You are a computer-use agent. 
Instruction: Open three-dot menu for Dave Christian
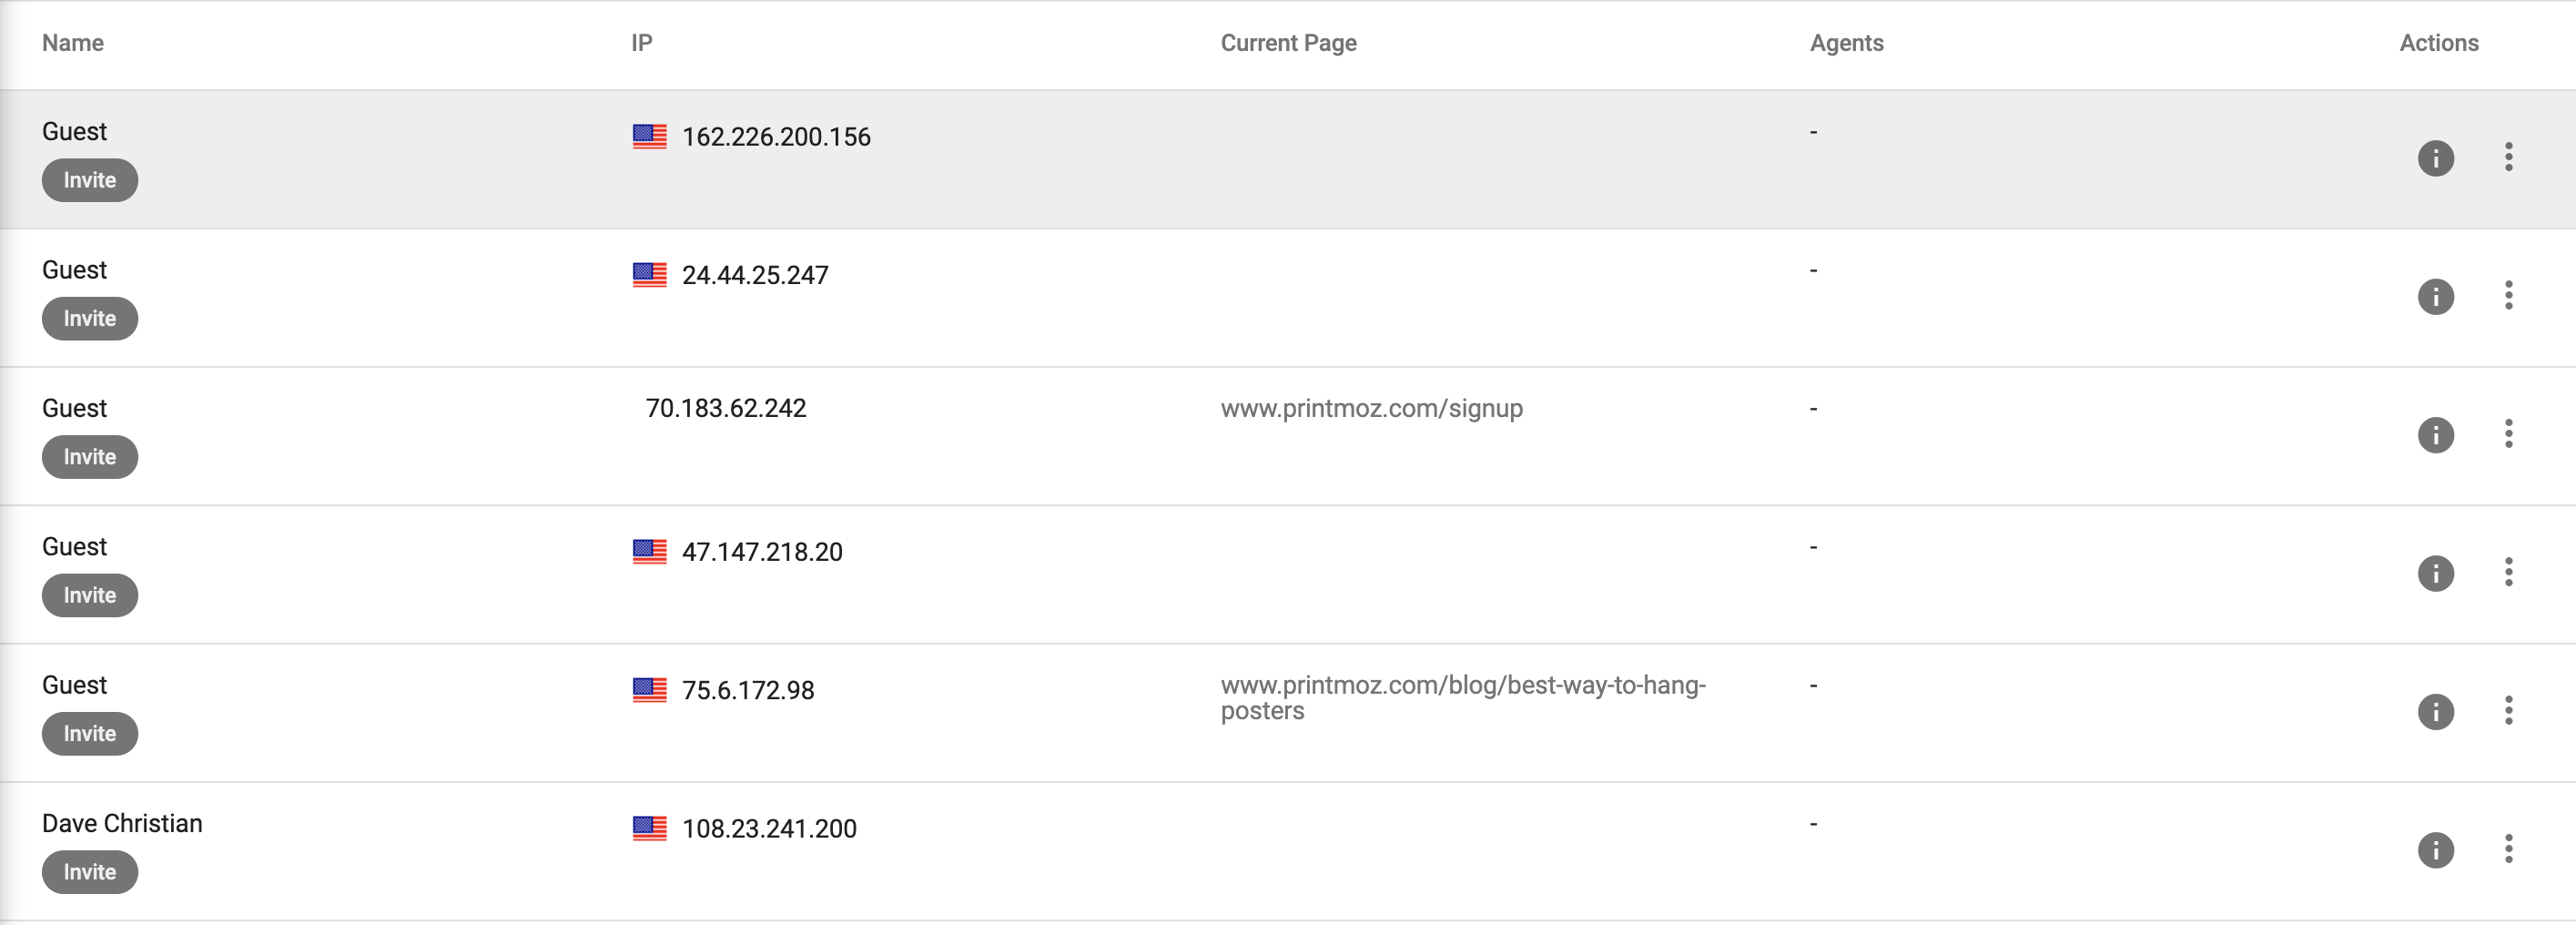point(2508,849)
